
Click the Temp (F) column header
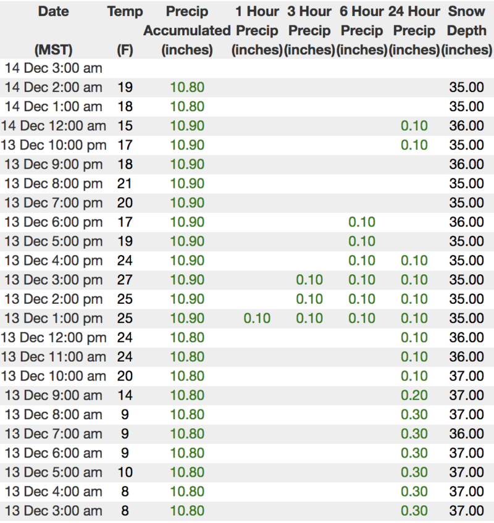125,30
